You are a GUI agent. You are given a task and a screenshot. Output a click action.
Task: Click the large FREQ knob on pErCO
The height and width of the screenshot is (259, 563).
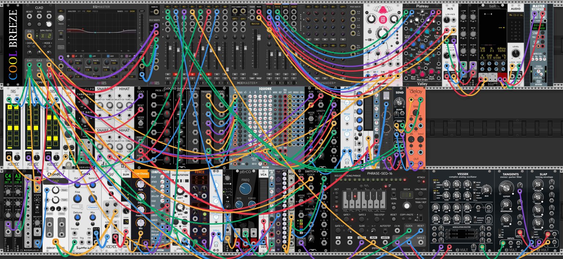[245, 189]
